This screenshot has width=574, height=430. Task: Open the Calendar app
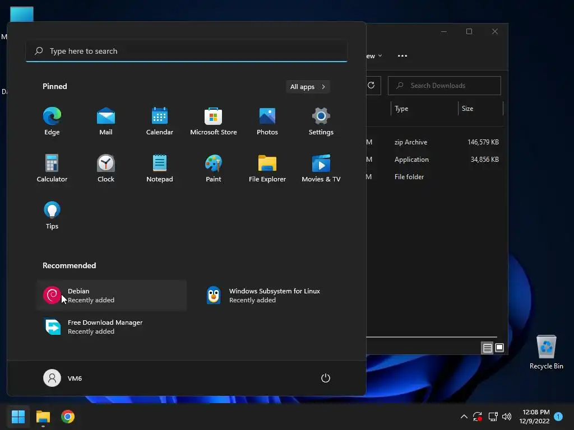tap(160, 121)
